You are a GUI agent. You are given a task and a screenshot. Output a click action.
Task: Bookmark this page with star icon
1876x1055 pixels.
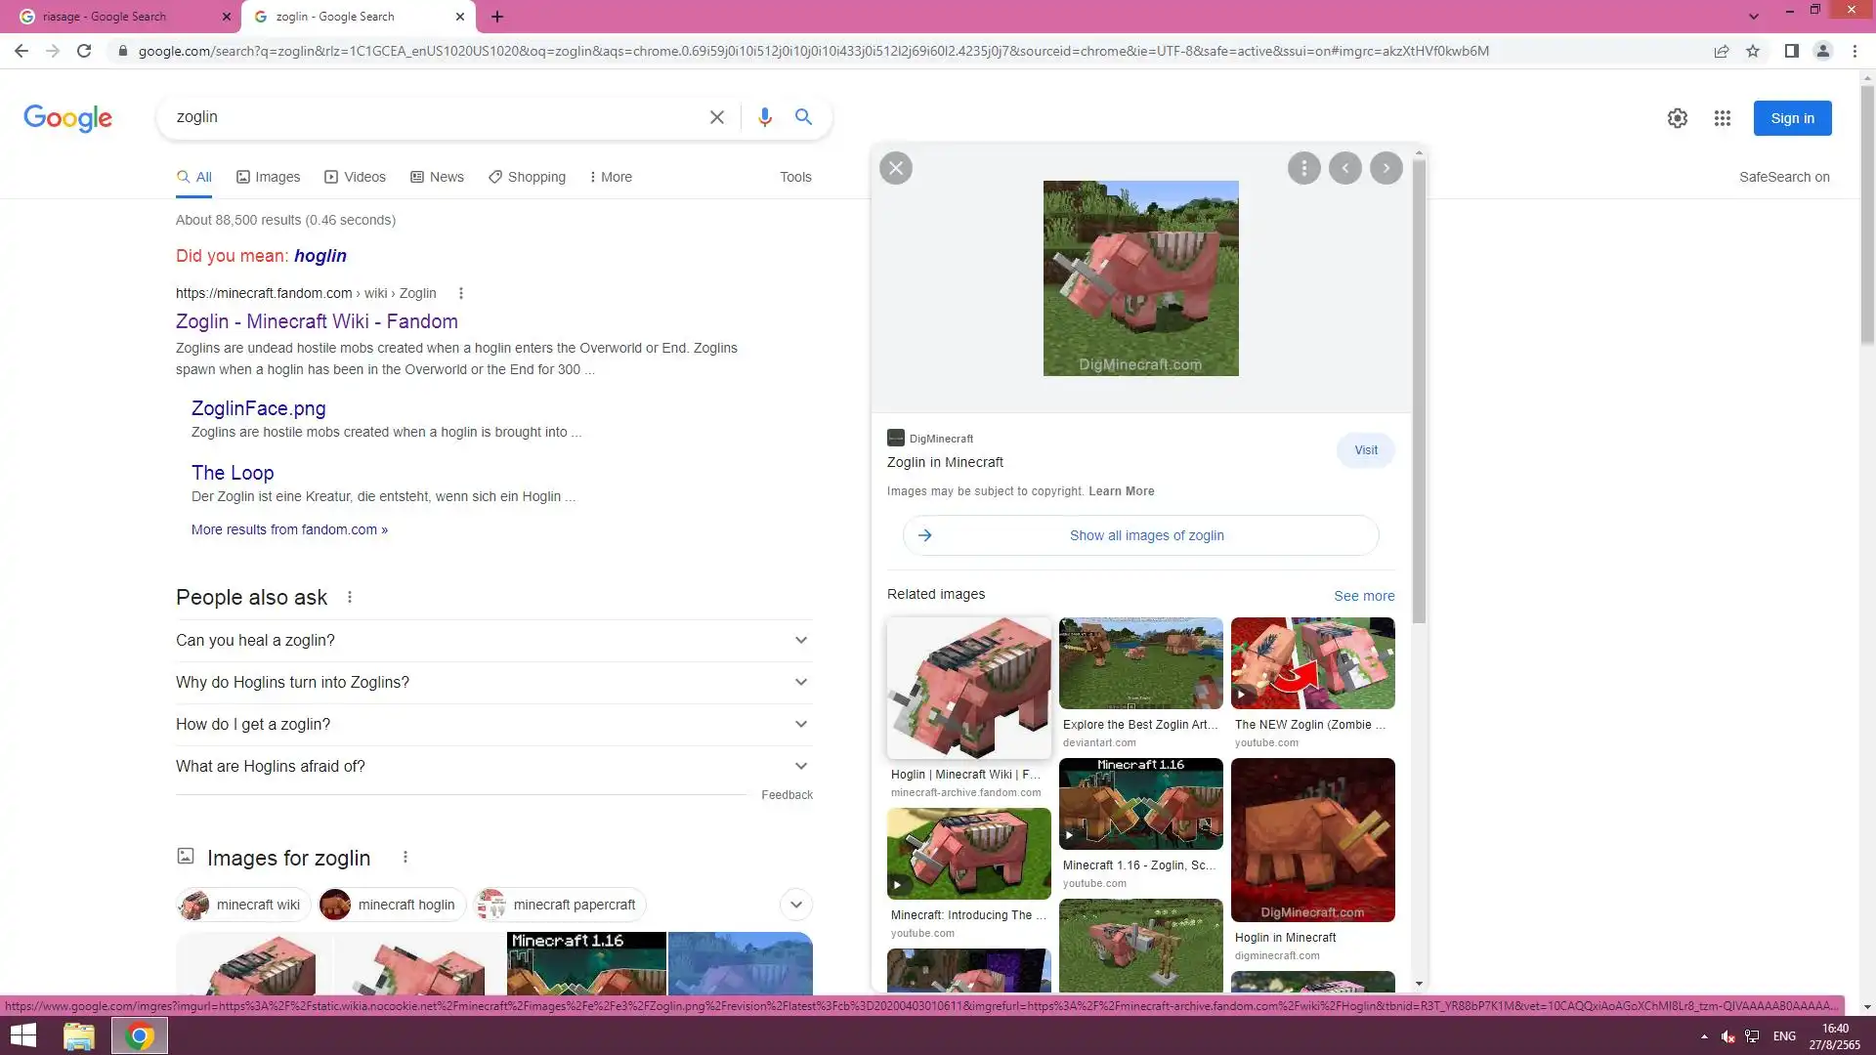click(x=1753, y=51)
